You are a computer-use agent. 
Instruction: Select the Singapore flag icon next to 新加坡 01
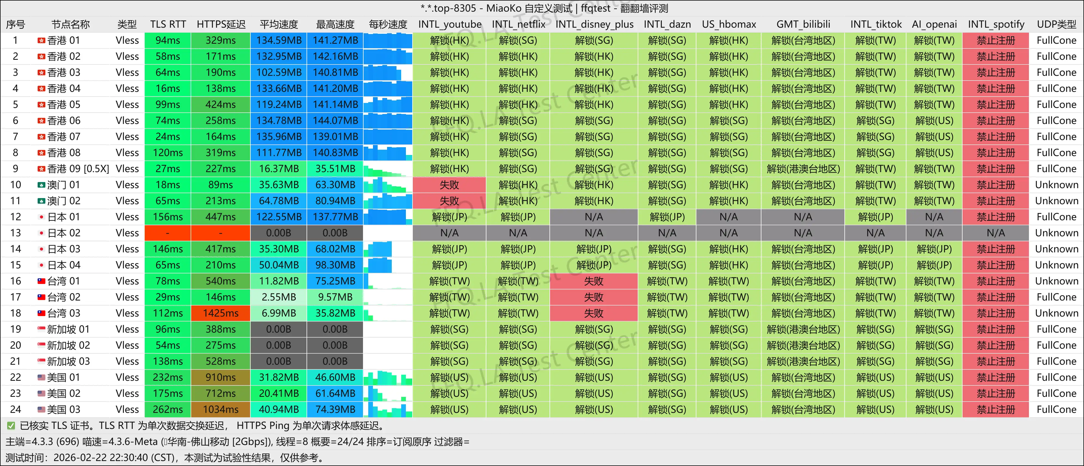pyautogui.click(x=42, y=329)
